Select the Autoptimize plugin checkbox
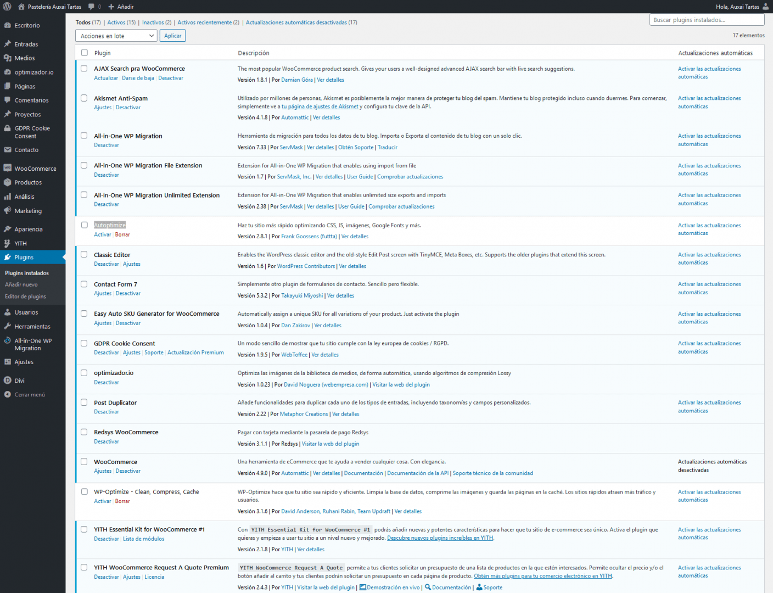Image resolution: width=773 pixels, height=593 pixels. [x=84, y=225]
